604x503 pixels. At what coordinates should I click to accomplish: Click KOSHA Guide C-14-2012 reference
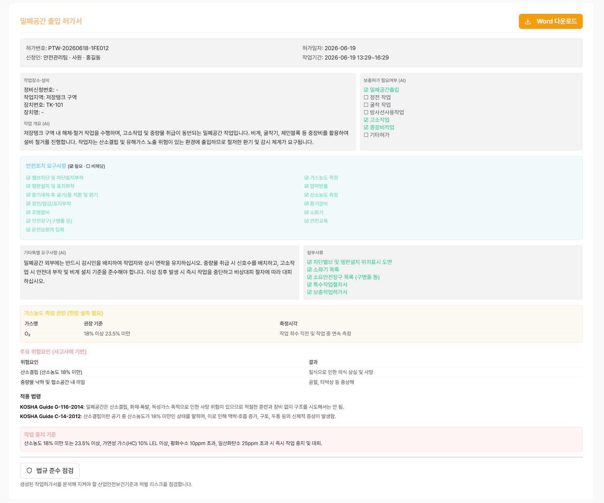tap(50, 416)
